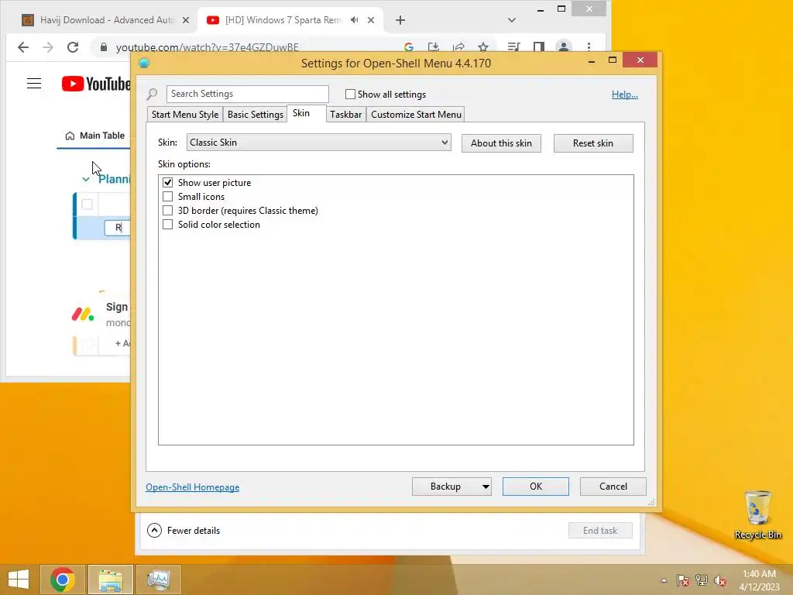The height and width of the screenshot is (595, 793).
Task: Click the Open-Shell shell icon in title bar
Action: click(144, 64)
